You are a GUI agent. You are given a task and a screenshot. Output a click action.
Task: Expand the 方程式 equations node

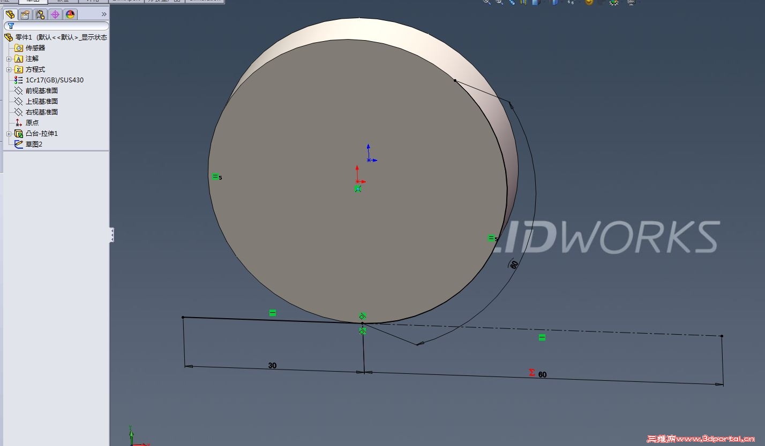click(9, 70)
